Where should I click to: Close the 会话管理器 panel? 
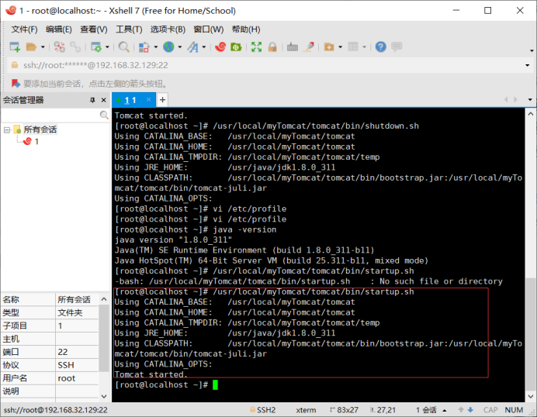pos(104,100)
